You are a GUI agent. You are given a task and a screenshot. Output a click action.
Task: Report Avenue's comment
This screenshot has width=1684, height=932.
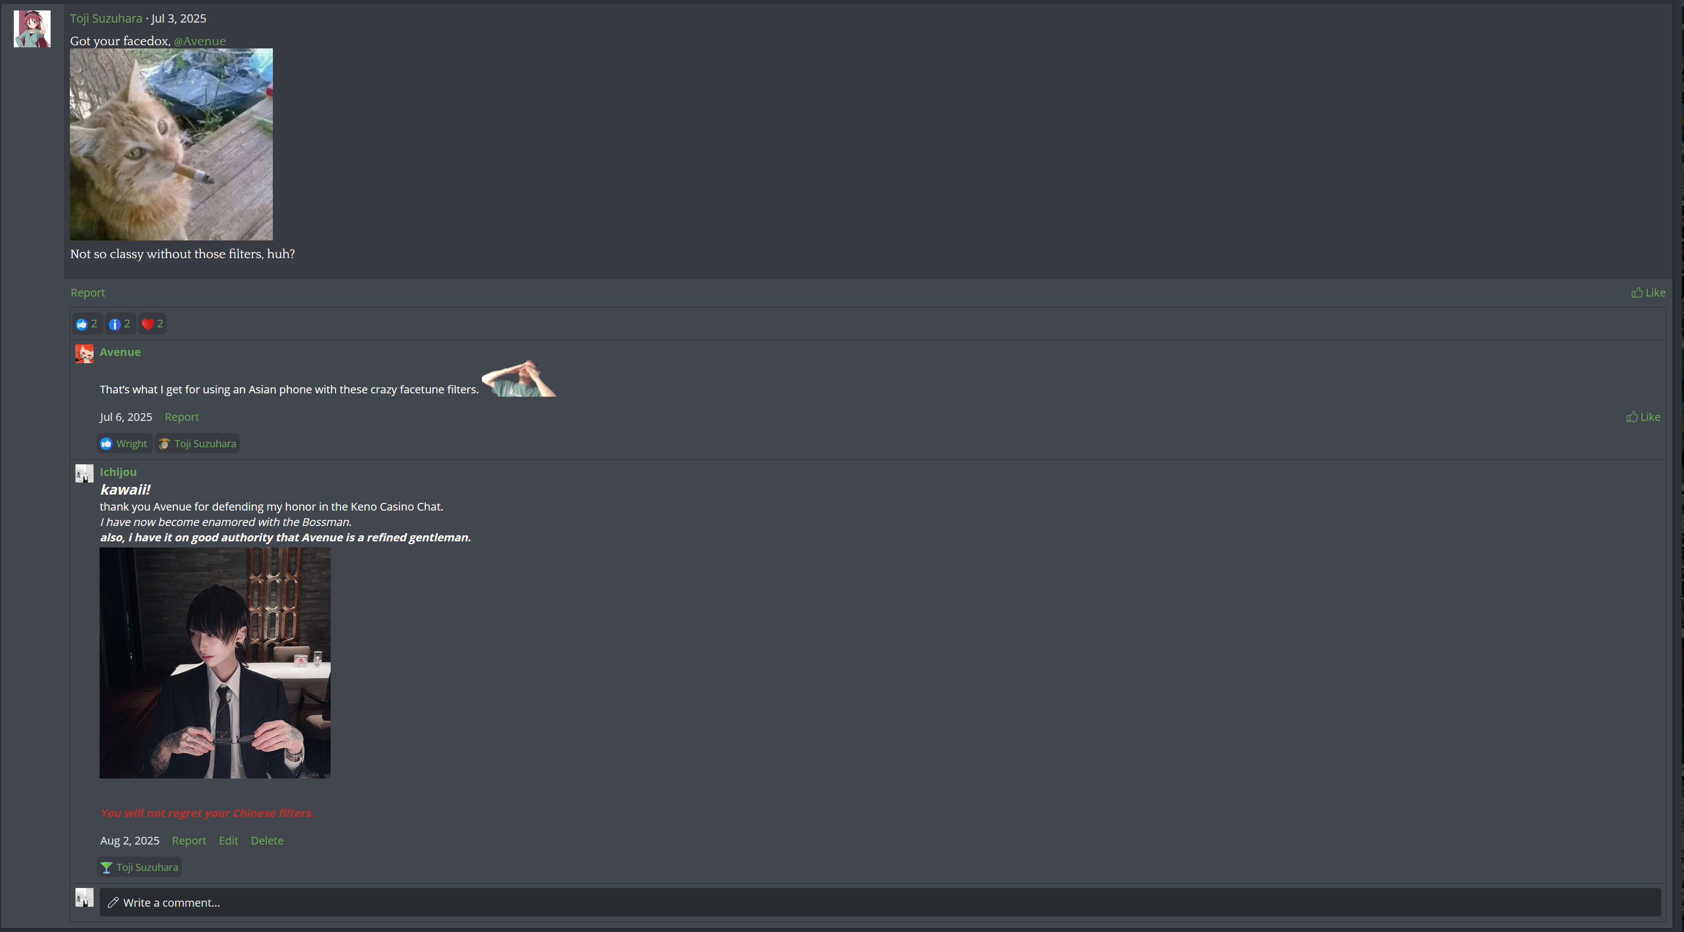pos(182,417)
